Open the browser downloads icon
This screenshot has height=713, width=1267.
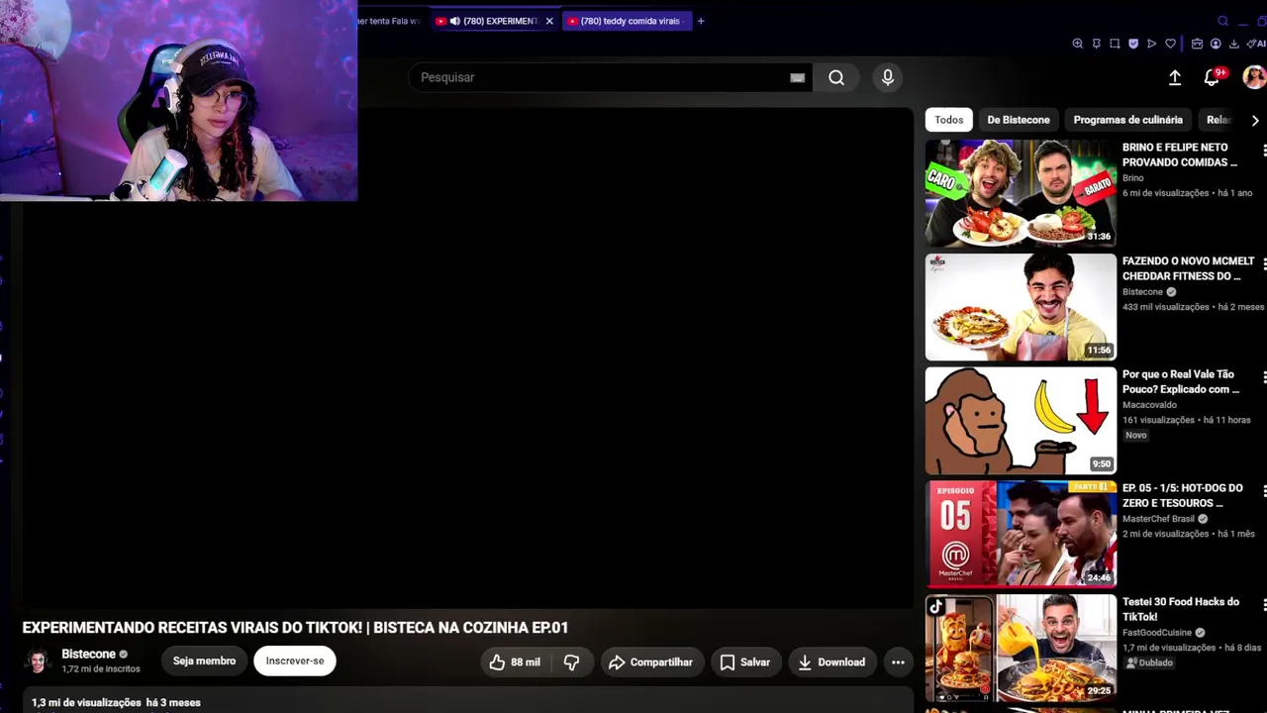tap(1234, 44)
